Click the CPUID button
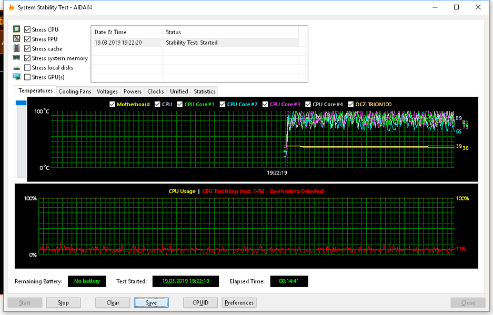493x315 pixels. tap(200, 302)
